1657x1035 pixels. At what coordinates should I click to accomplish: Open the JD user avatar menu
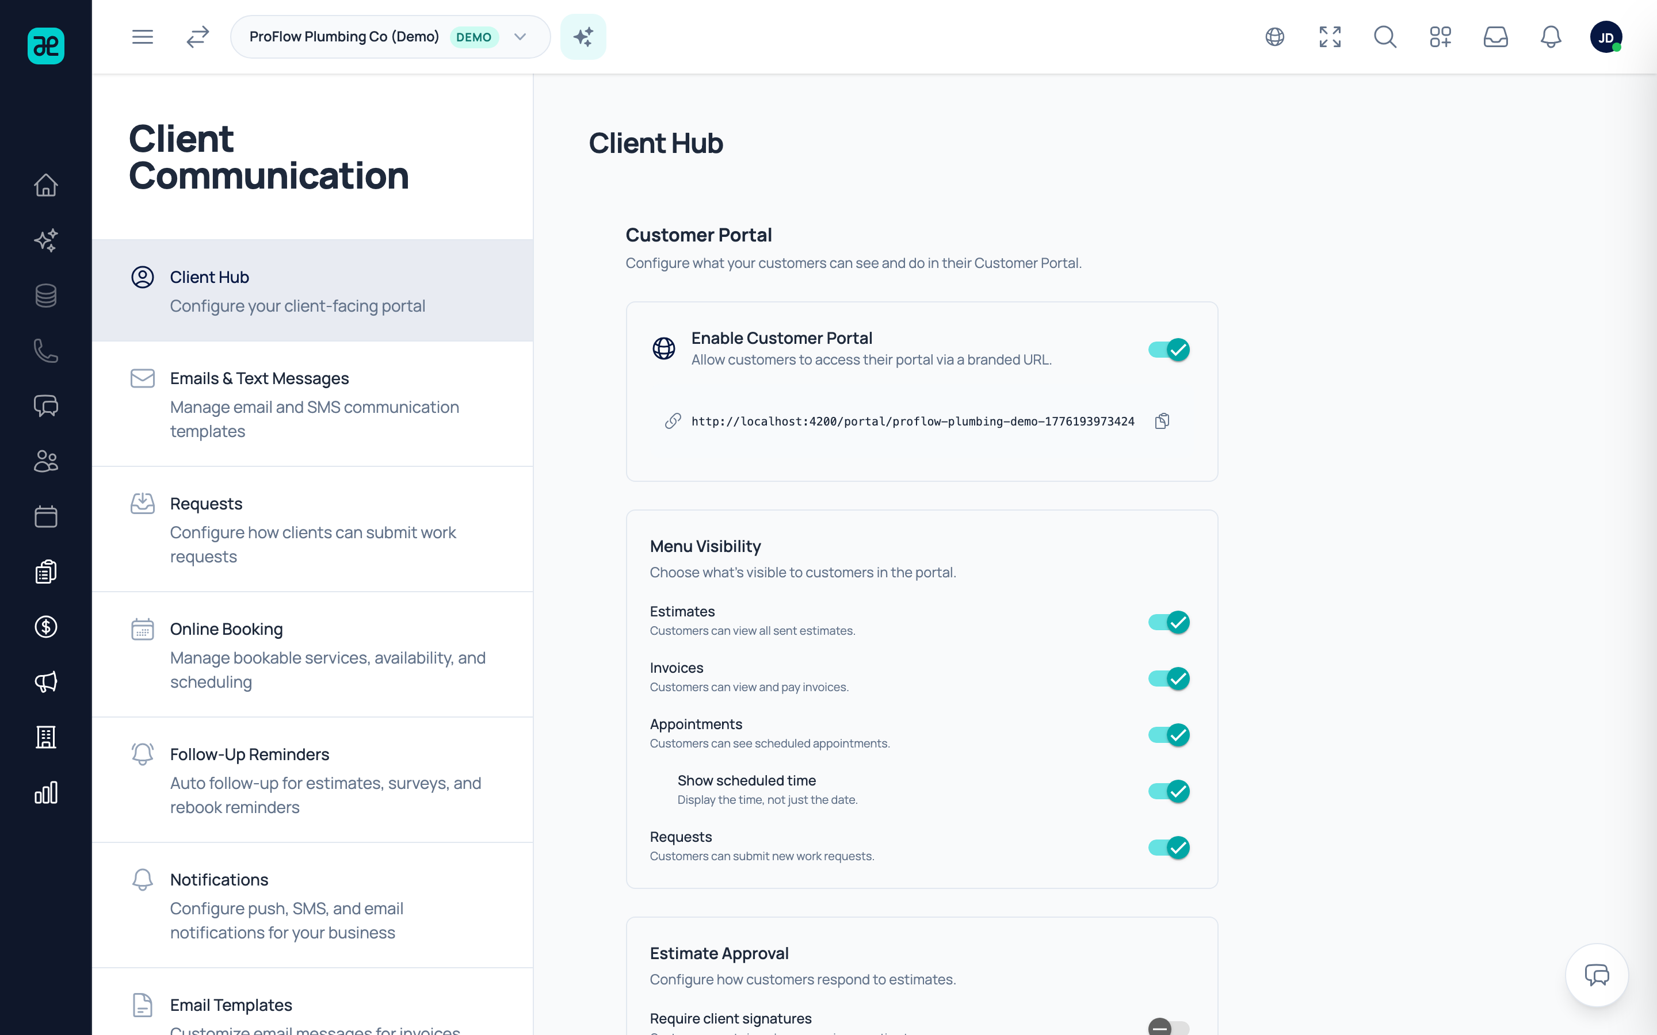pyautogui.click(x=1606, y=37)
